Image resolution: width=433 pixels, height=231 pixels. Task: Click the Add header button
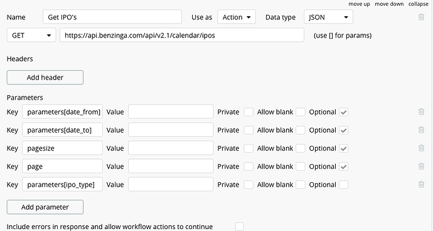tap(45, 78)
